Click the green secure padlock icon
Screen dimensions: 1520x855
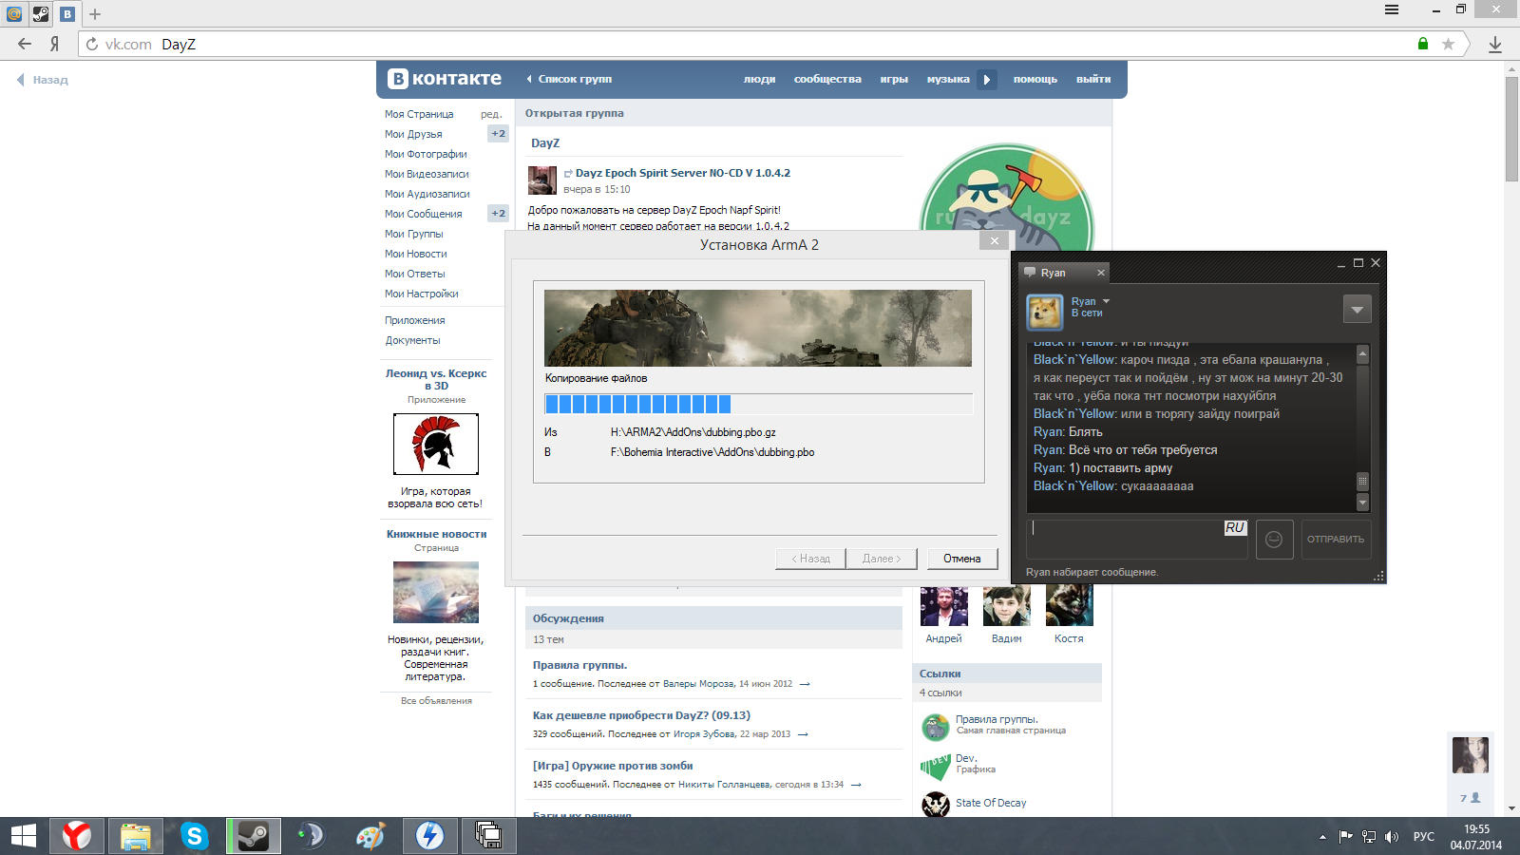pyautogui.click(x=1423, y=44)
